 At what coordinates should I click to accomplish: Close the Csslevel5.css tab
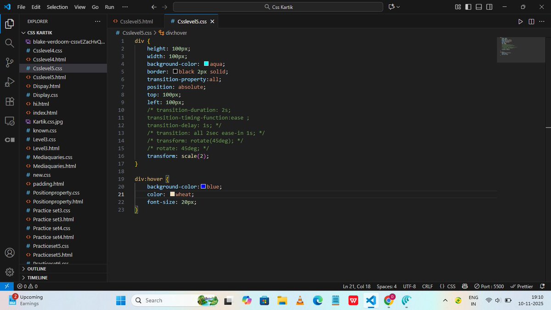(x=212, y=22)
